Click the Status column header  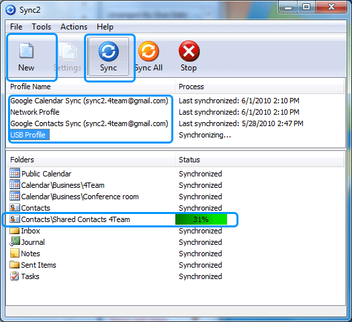pyautogui.click(x=189, y=160)
